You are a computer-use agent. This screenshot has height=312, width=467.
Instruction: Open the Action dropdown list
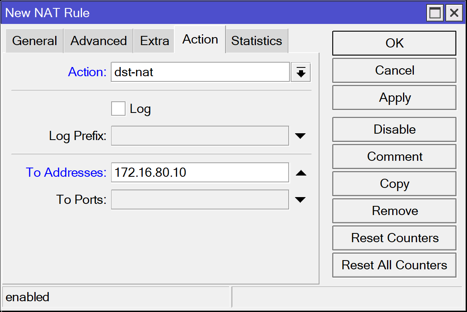click(301, 72)
